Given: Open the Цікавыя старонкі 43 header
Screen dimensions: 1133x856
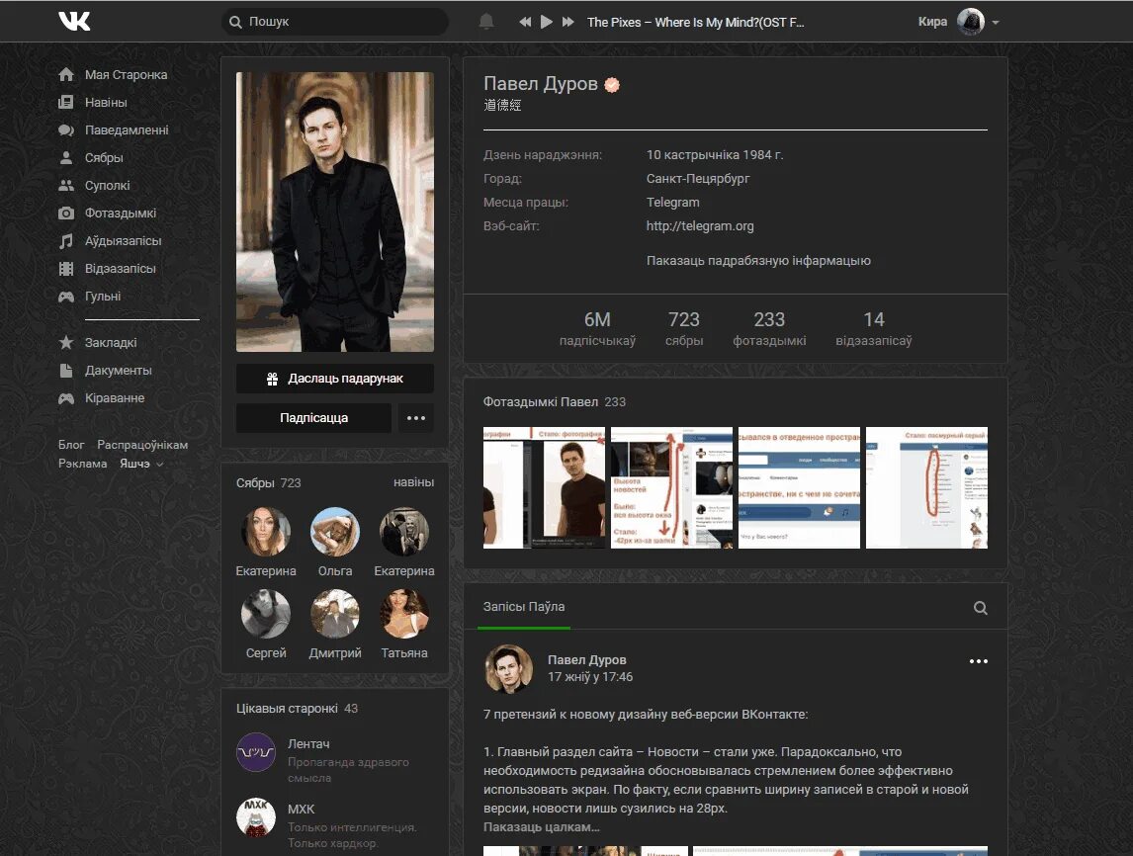Looking at the screenshot, I should 297,709.
